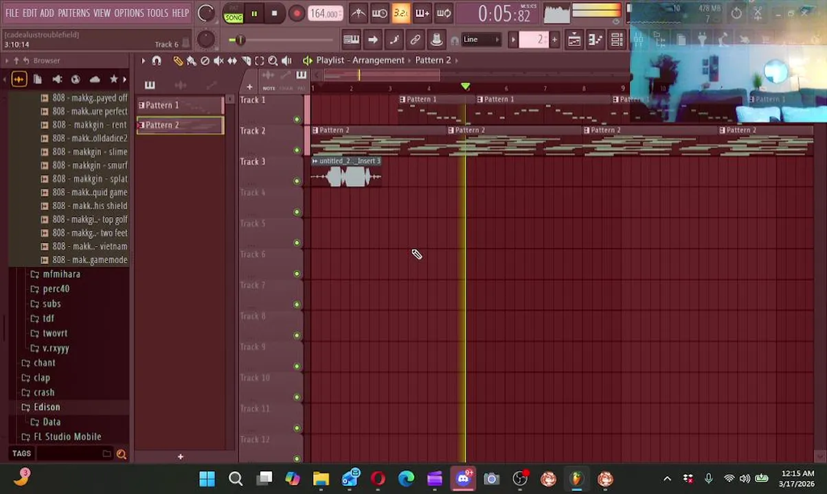Select the Mute tool in playlist

pos(218,61)
